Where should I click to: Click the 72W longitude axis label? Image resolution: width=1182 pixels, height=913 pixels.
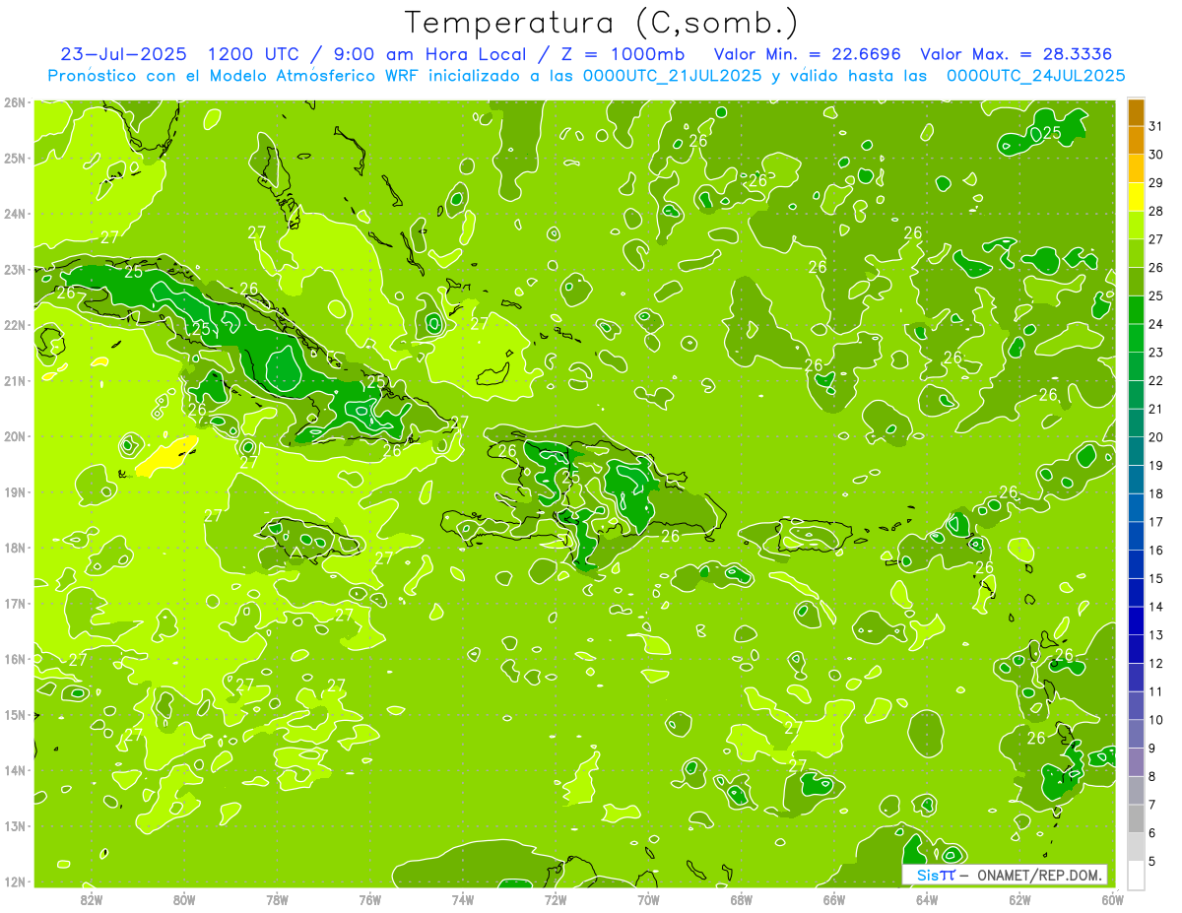[556, 899]
